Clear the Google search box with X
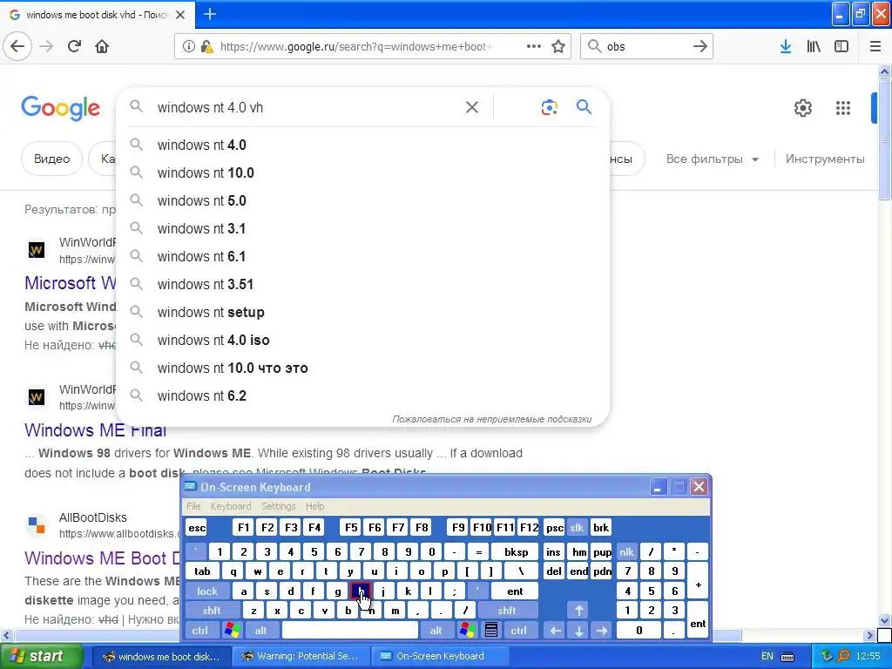 471,107
